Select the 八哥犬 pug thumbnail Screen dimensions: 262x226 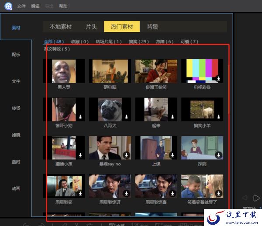pos(110,109)
